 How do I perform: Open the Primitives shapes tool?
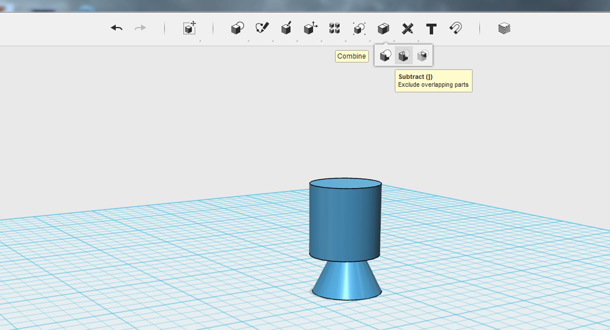[x=237, y=28]
